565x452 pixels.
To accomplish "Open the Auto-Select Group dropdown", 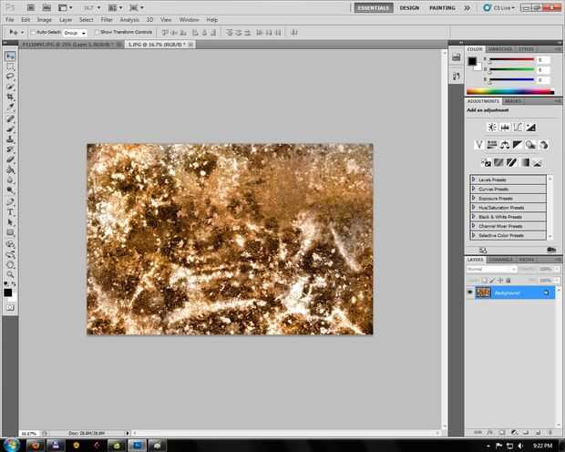I will coord(75,31).
